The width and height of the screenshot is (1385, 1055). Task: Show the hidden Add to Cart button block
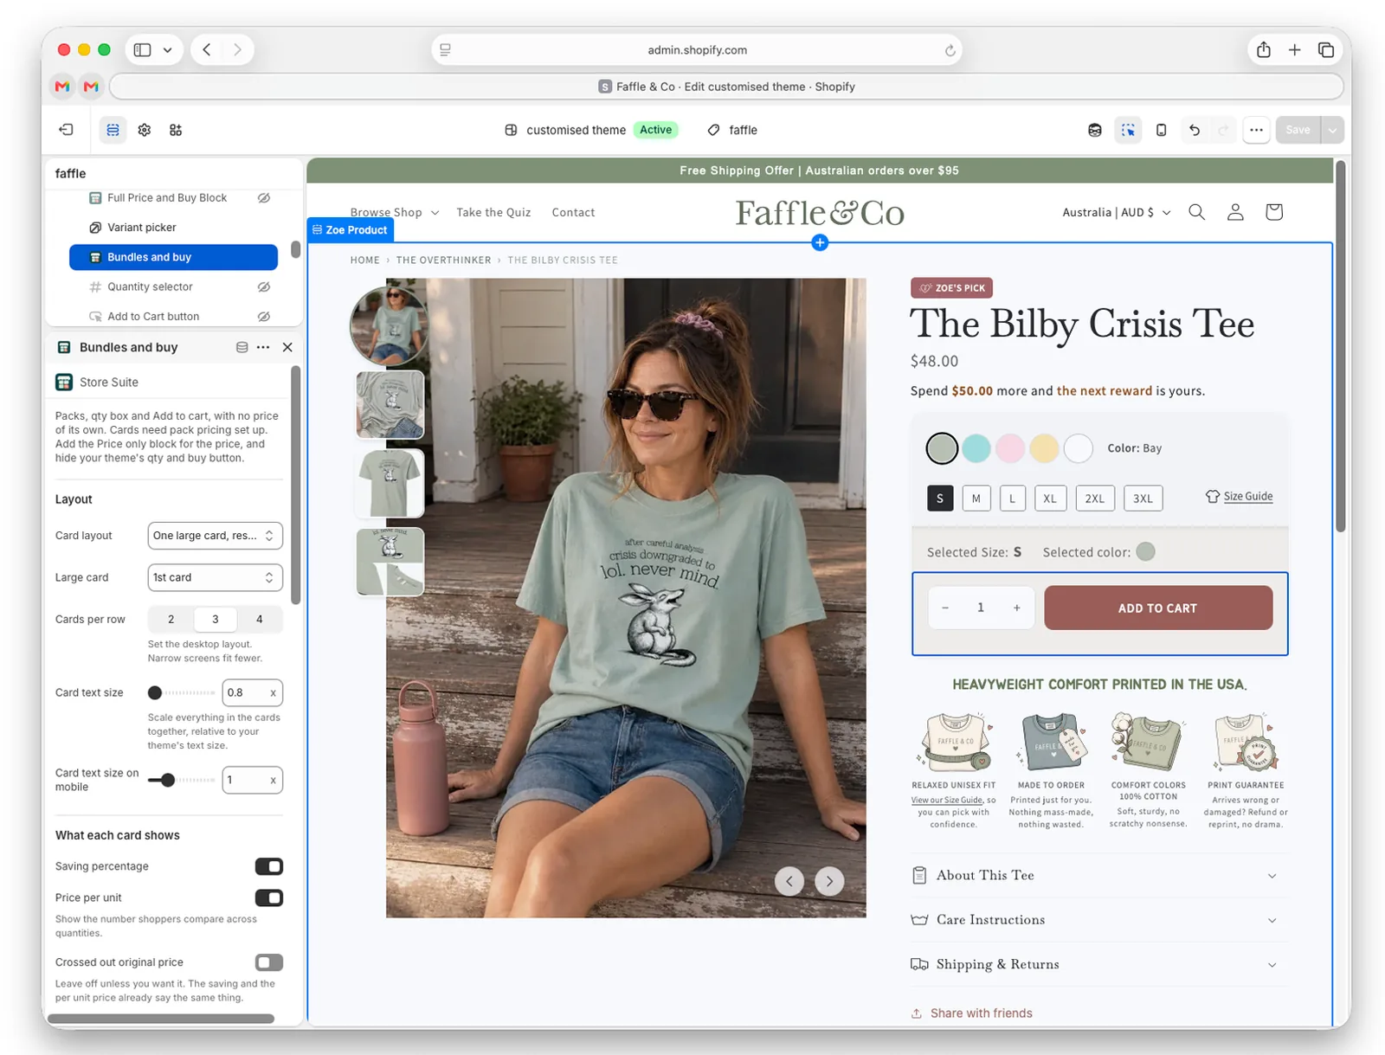click(264, 316)
